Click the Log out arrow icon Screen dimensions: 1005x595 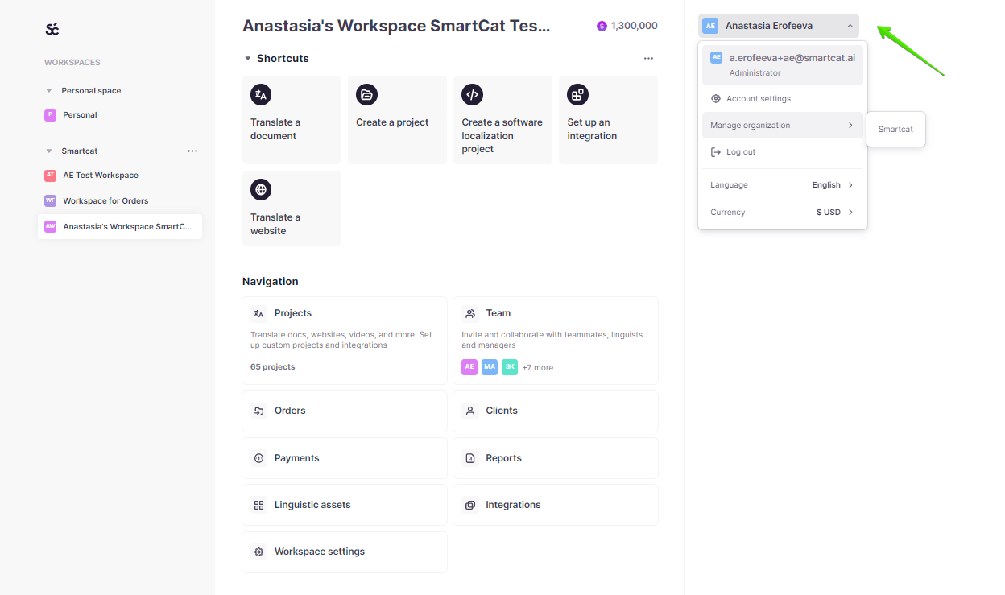[x=716, y=152]
